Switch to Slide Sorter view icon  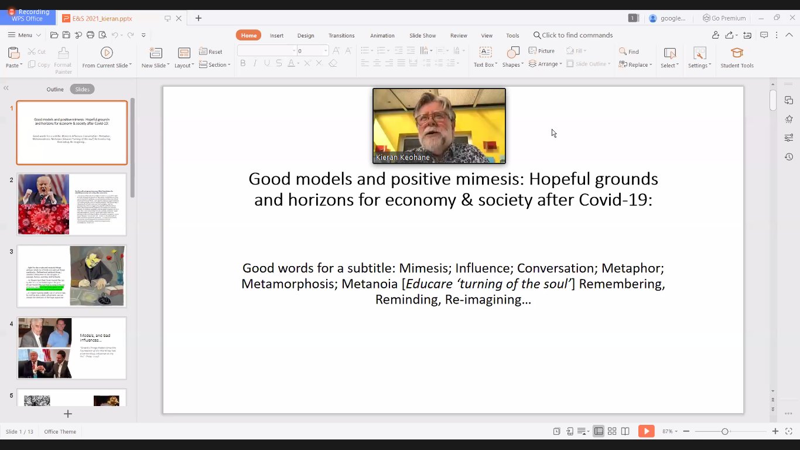[612, 431]
